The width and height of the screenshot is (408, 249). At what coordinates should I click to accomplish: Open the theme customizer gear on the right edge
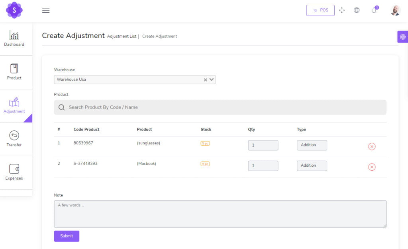point(402,37)
